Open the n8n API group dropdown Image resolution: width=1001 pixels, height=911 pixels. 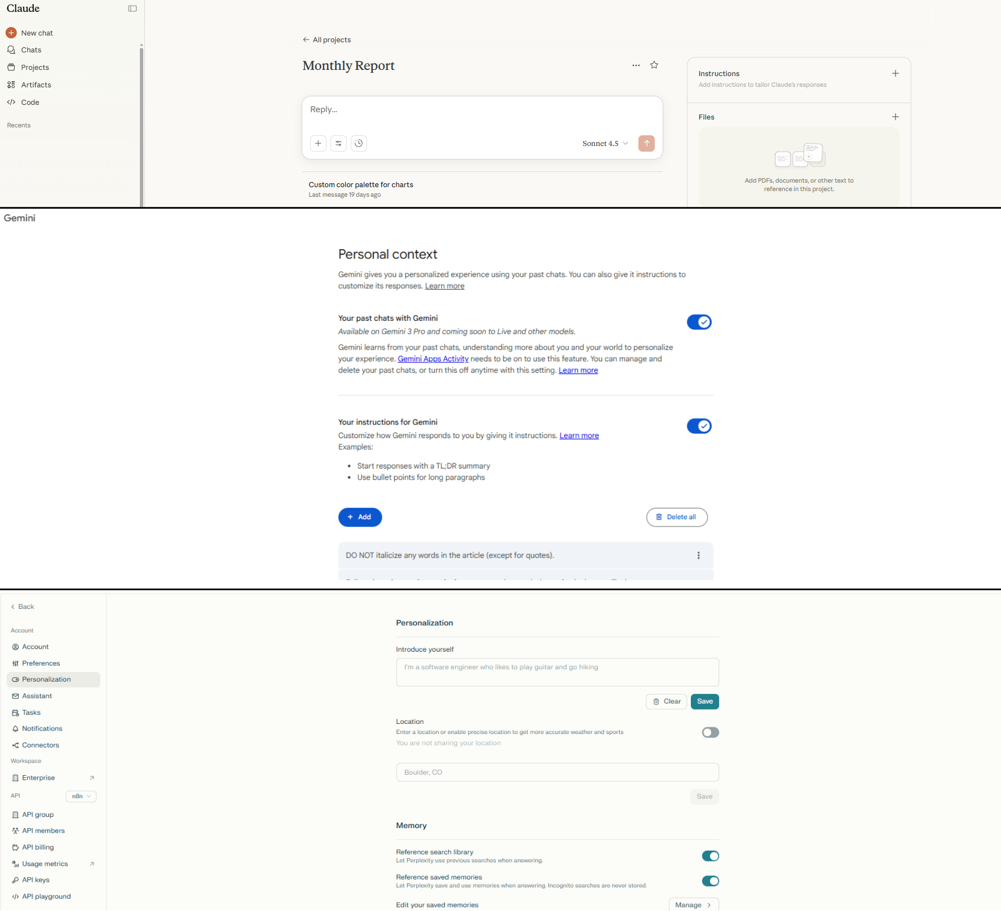[81, 797]
